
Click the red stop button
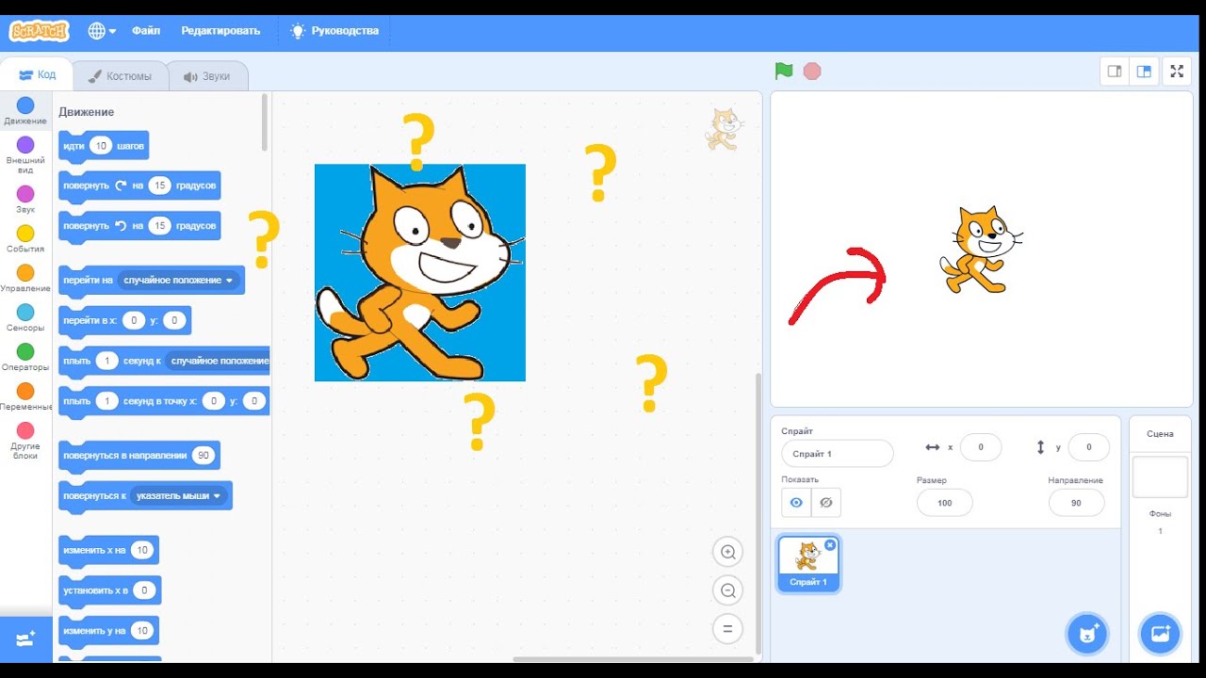tap(812, 71)
